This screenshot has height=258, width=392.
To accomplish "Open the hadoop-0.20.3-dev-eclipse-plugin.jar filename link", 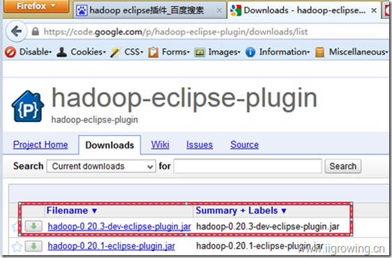I will (119, 227).
